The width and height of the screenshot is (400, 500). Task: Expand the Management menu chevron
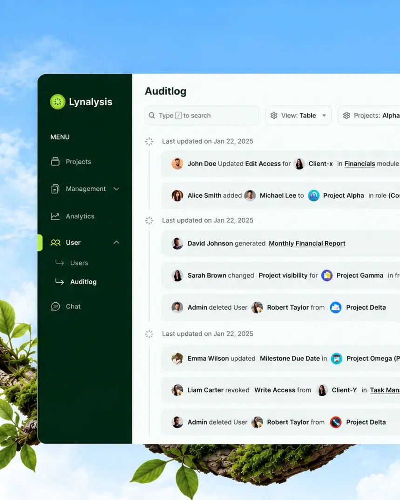pos(116,189)
